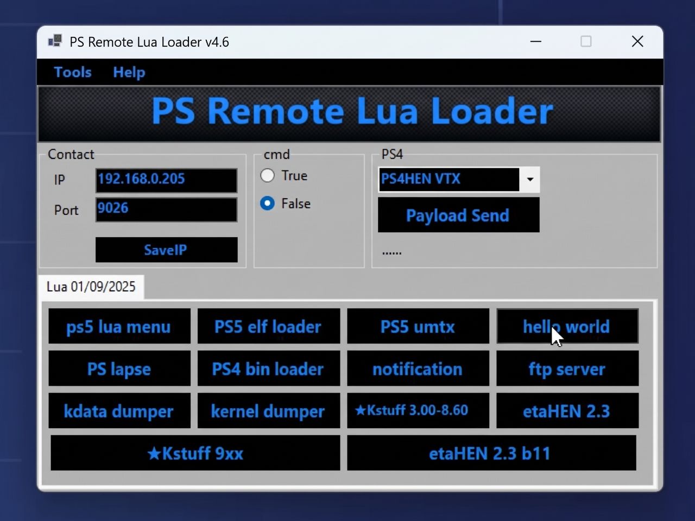The height and width of the screenshot is (521, 695).
Task: Load the etaHEN 2.3 payload
Action: 567,411
